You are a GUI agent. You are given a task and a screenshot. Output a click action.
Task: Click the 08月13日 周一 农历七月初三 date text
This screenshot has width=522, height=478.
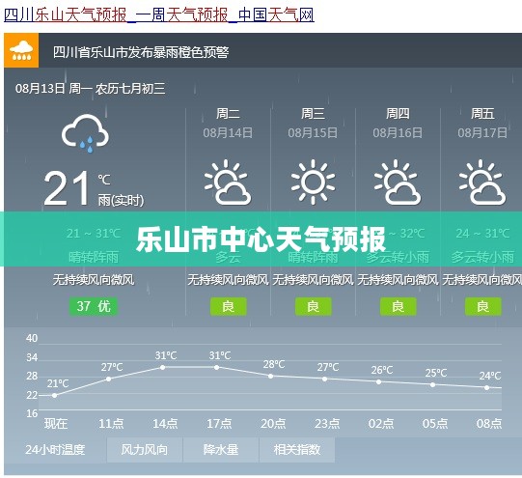91,89
